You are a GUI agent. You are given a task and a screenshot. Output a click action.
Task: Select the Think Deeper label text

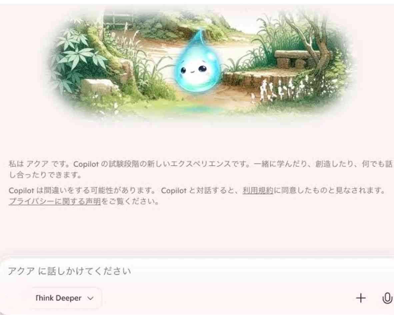(x=58, y=298)
